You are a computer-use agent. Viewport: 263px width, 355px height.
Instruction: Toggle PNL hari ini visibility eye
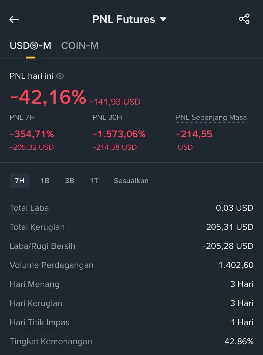[x=60, y=76]
